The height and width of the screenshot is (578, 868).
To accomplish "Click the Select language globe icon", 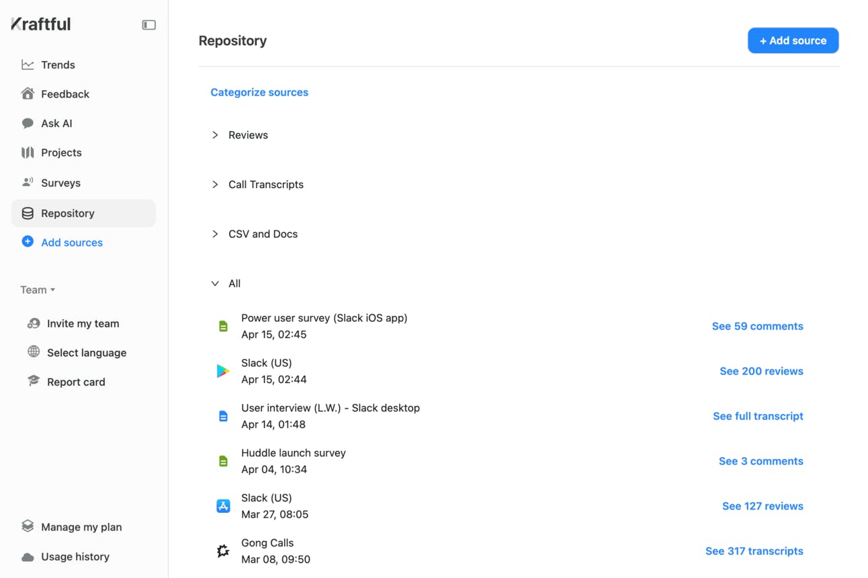I will click(34, 352).
